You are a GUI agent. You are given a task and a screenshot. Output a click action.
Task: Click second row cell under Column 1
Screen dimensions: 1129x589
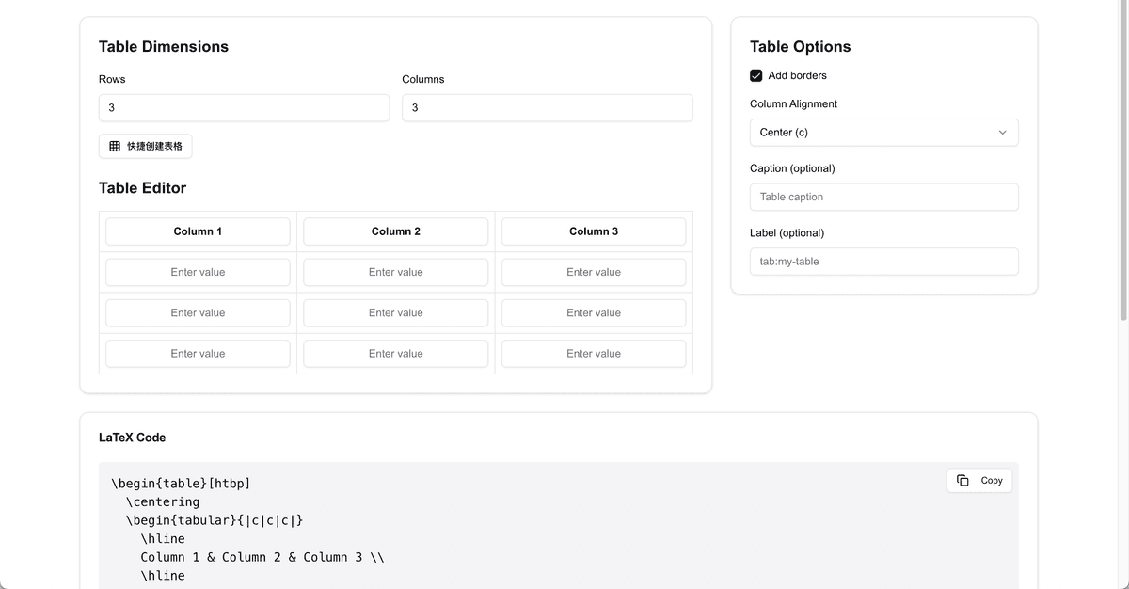point(198,312)
